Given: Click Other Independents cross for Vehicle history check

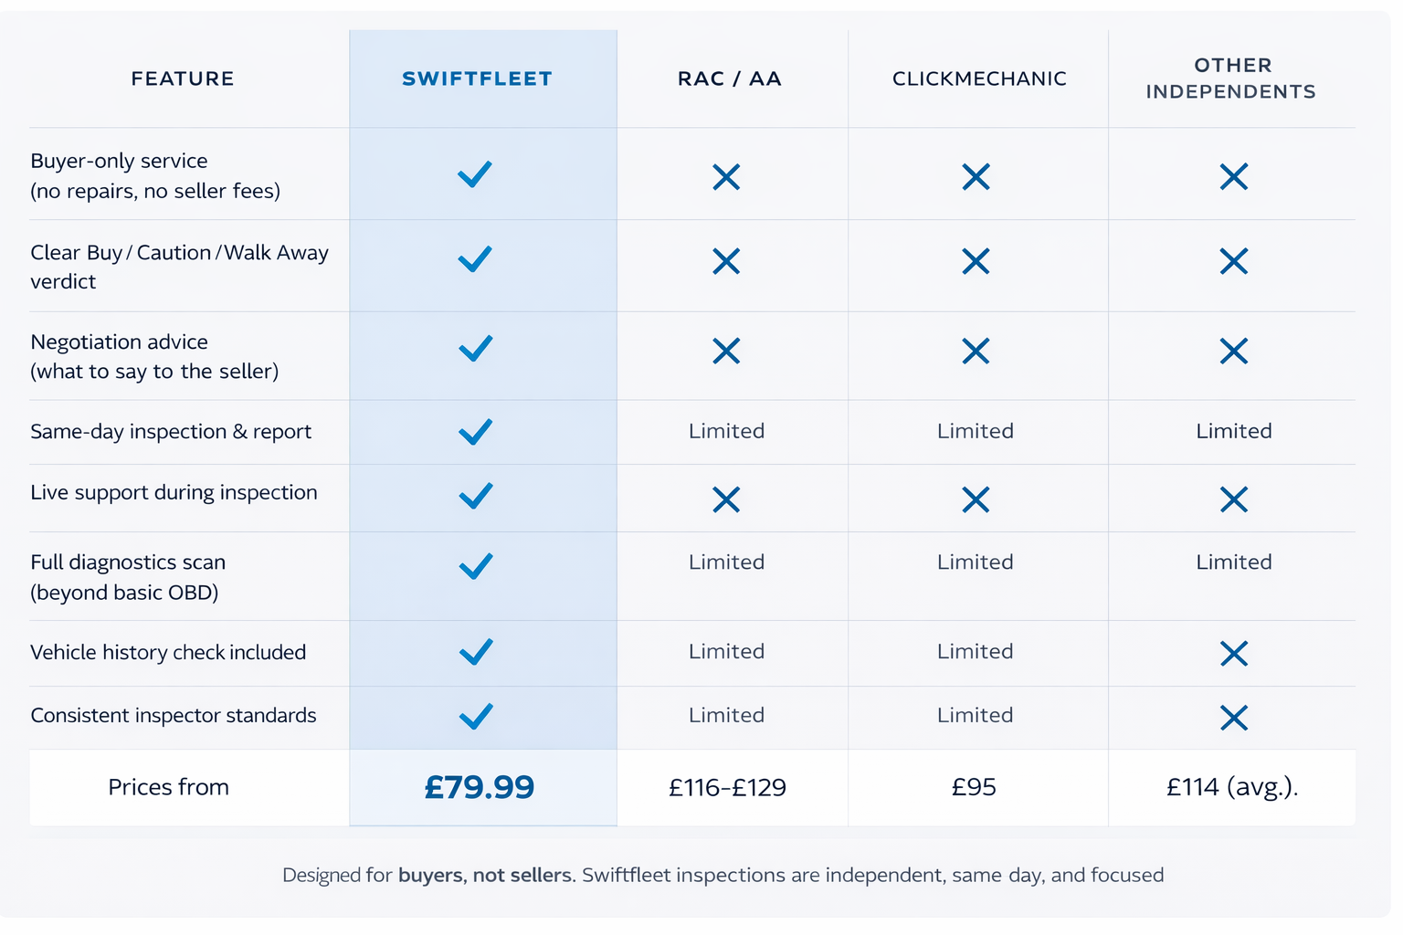Looking at the screenshot, I should point(1233,654).
